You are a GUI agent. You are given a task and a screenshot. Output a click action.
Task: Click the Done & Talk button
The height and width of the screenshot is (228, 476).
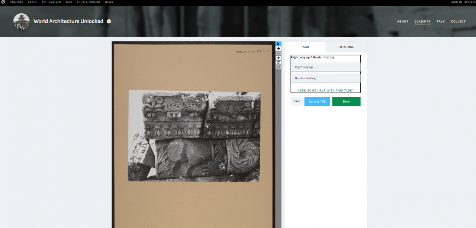coord(317,101)
